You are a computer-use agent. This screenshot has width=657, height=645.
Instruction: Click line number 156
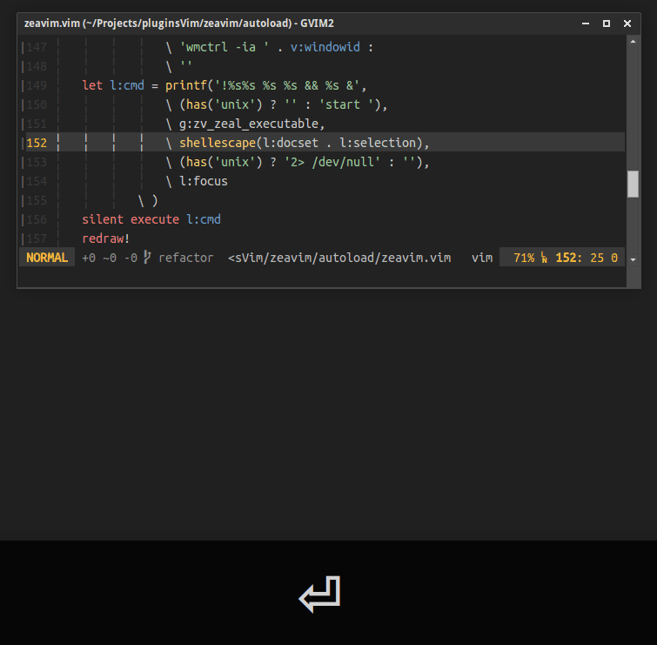coord(37,219)
